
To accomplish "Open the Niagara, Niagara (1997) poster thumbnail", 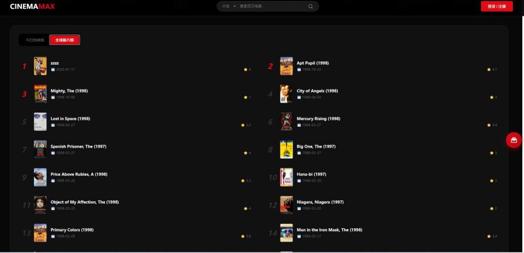I will tap(286, 205).
